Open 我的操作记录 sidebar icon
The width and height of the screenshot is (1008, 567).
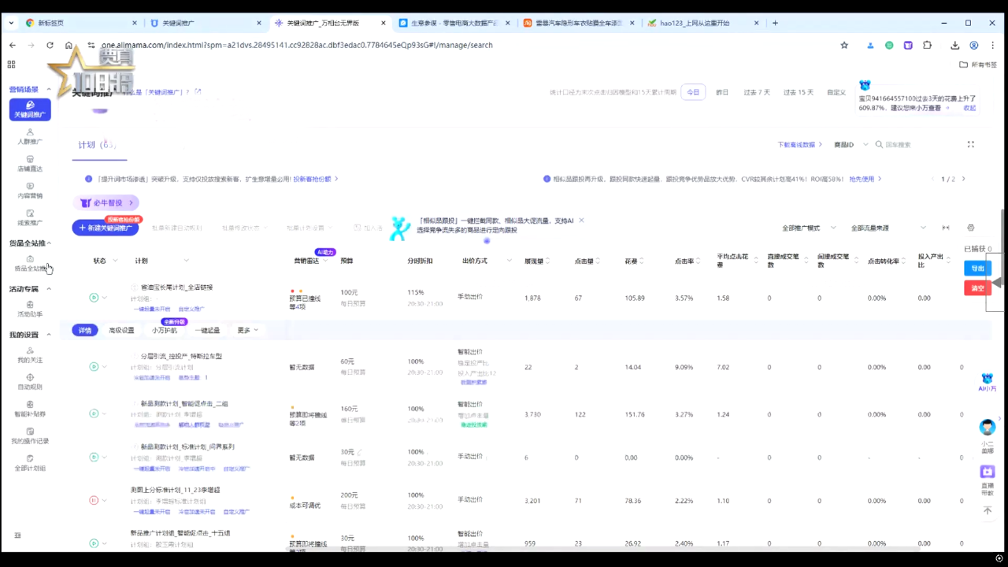[x=30, y=435]
